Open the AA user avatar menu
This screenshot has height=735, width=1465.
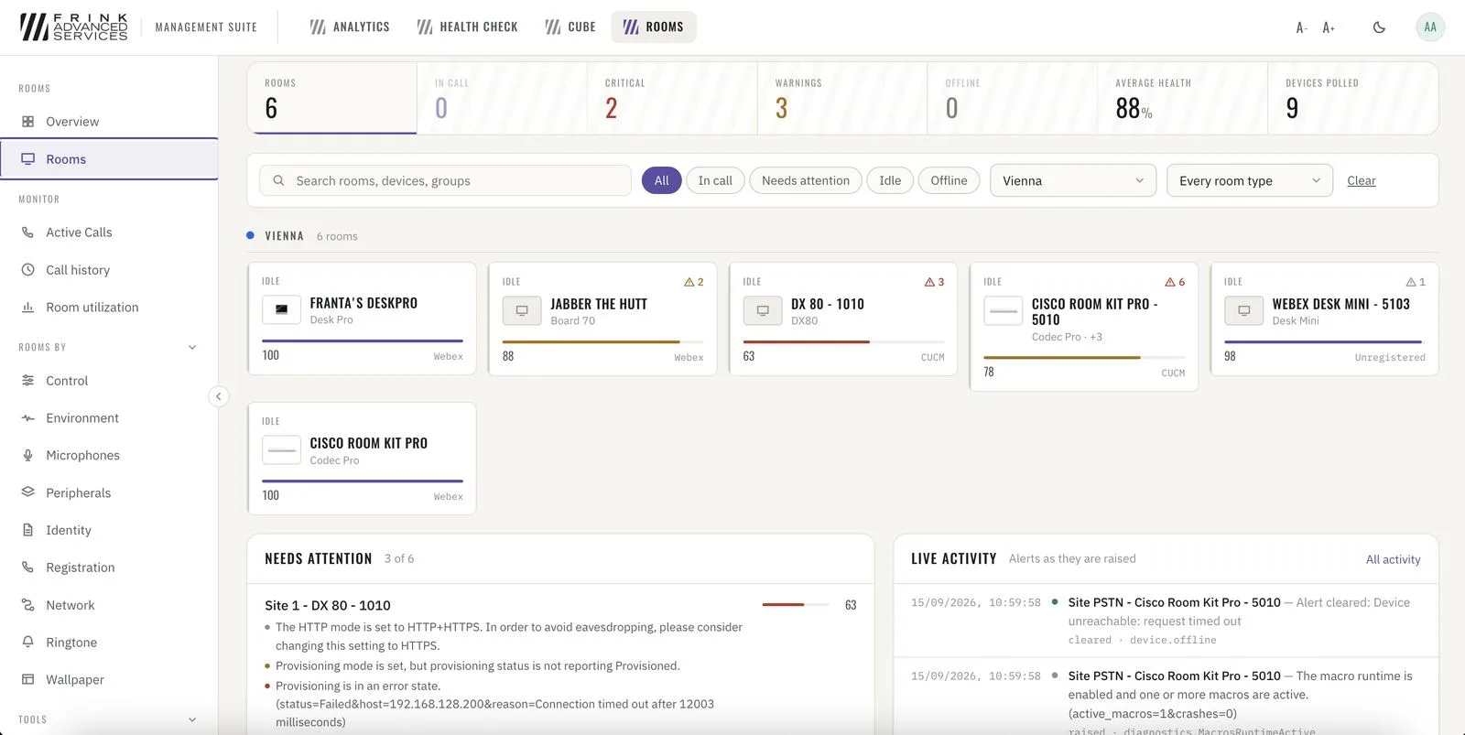tap(1430, 27)
